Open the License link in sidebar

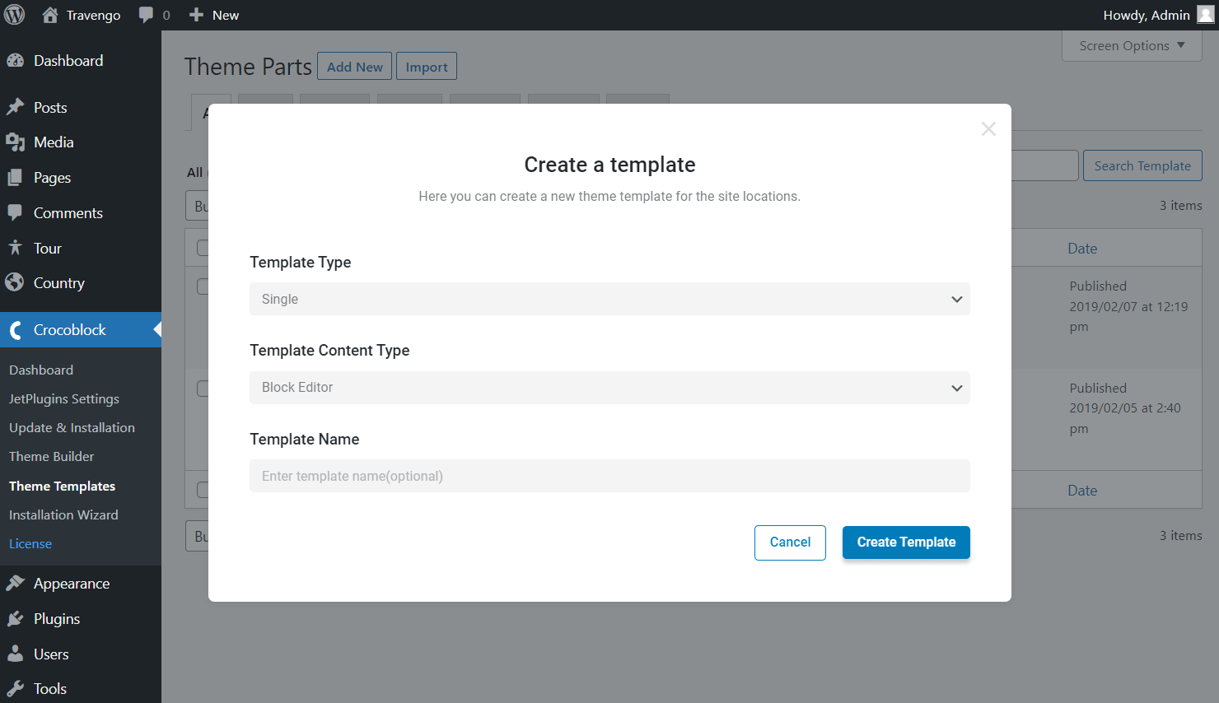(30, 544)
